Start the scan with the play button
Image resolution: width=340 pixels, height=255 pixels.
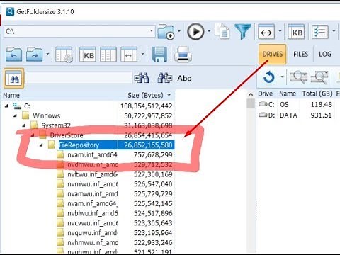tap(195, 31)
